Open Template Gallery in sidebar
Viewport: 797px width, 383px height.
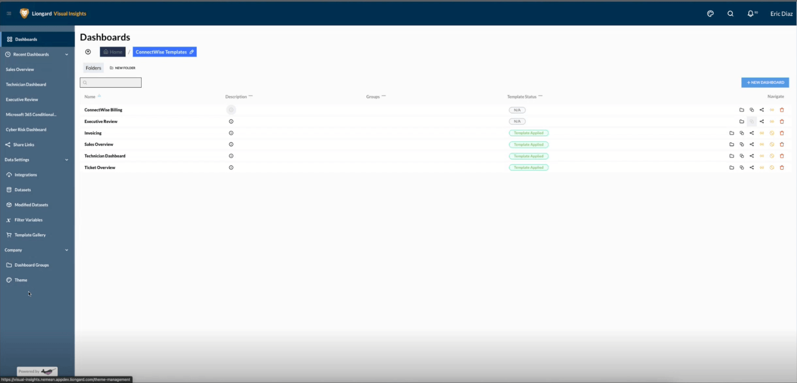[x=30, y=235]
